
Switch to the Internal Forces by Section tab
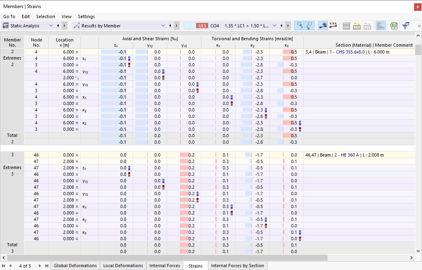237,266
